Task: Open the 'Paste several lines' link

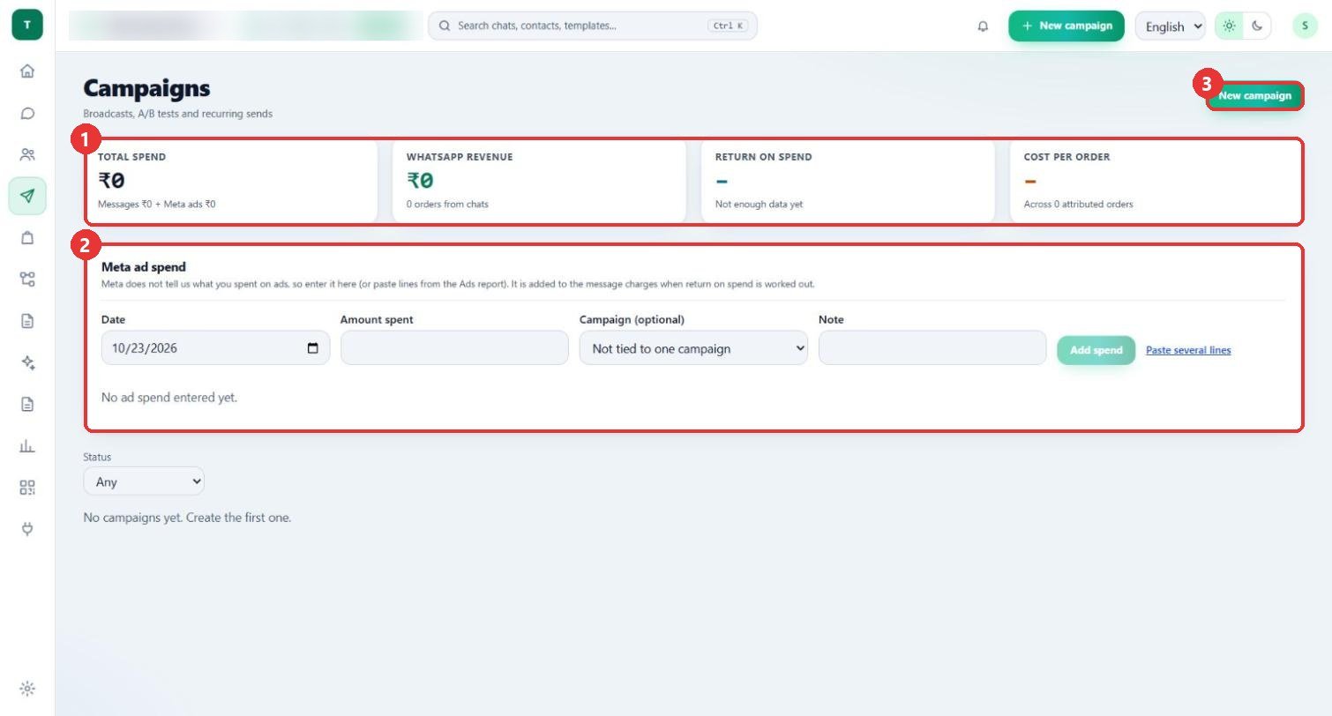Action: coord(1188,350)
